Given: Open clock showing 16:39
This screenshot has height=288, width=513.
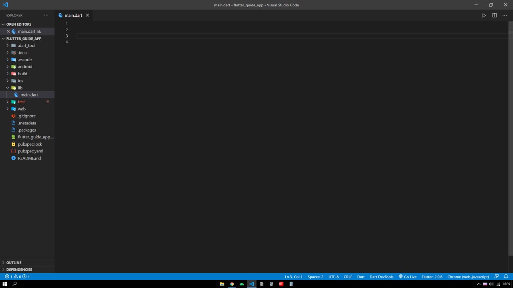Looking at the screenshot, I should (x=506, y=284).
